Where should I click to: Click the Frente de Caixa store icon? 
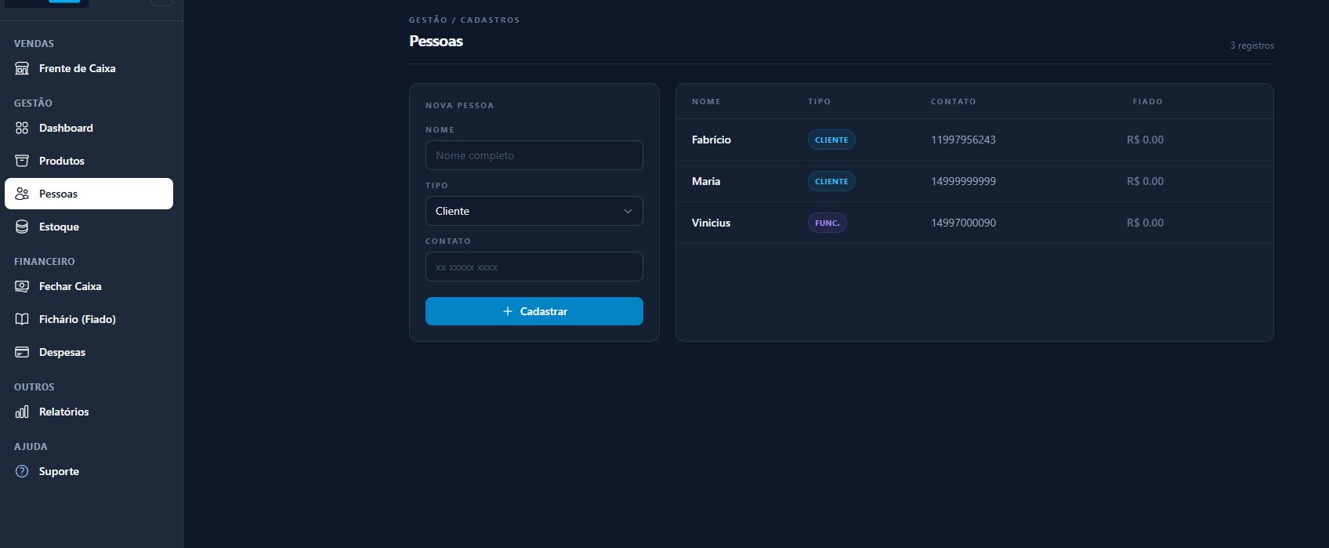(22, 68)
